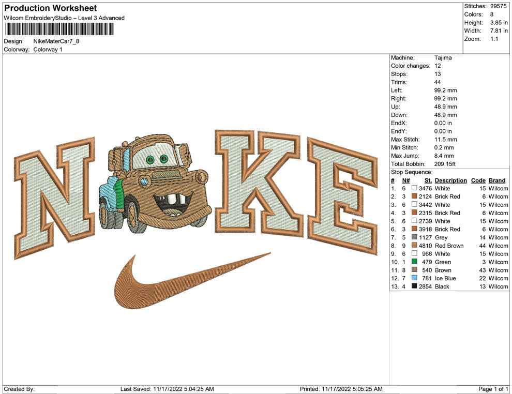Click the Brand column header
Viewport: 512px width, 394px height.
point(497,180)
